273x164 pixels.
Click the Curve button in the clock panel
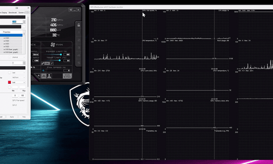pyautogui.click(x=36, y=54)
